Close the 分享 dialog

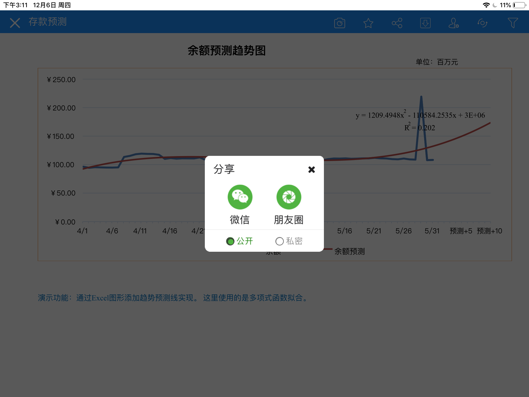click(312, 170)
